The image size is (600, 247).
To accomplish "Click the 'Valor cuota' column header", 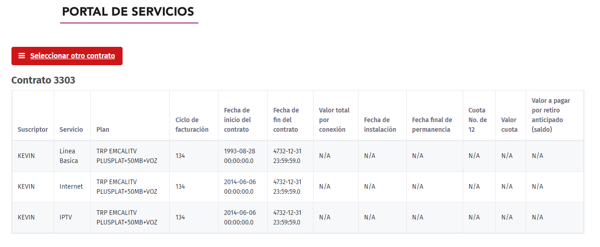I will pos(509,124).
